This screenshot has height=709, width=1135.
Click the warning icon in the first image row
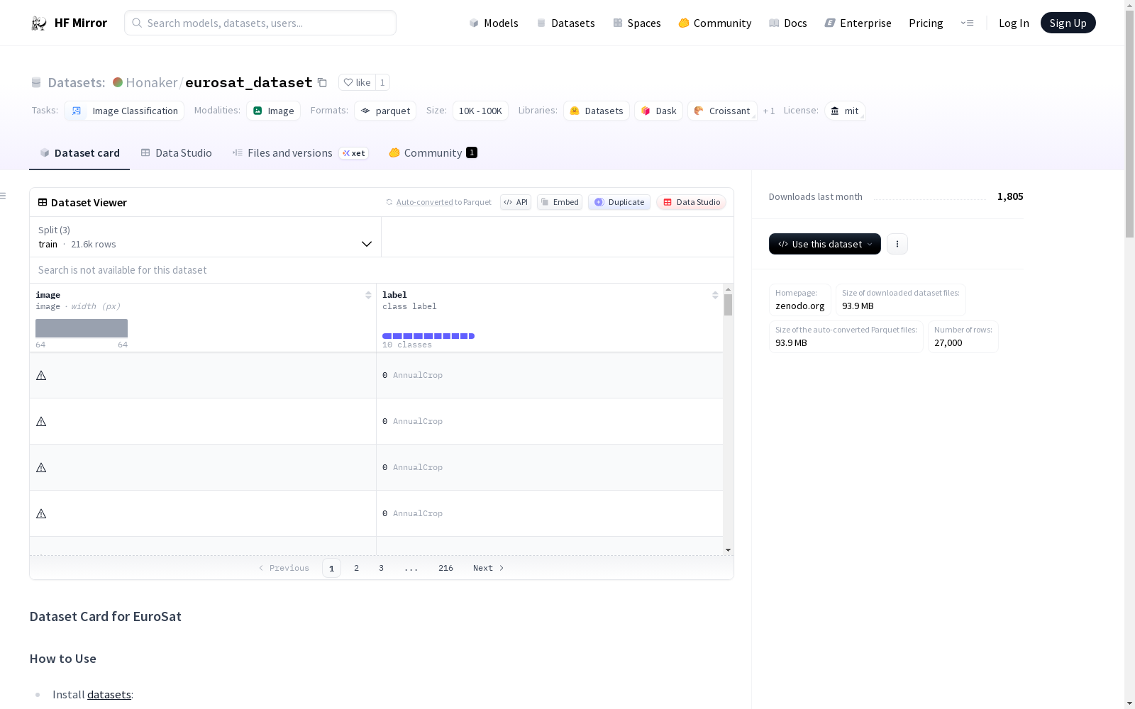(x=41, y=375)
